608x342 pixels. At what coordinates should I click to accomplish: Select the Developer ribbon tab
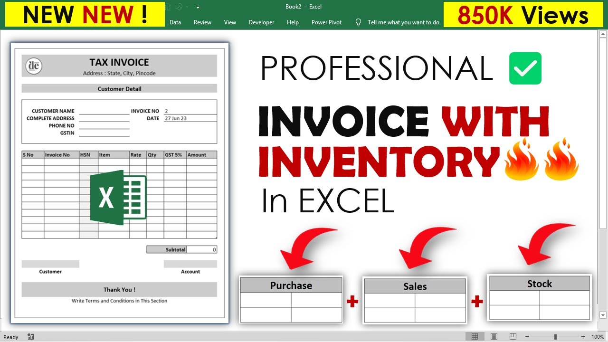tap(262, 22)
